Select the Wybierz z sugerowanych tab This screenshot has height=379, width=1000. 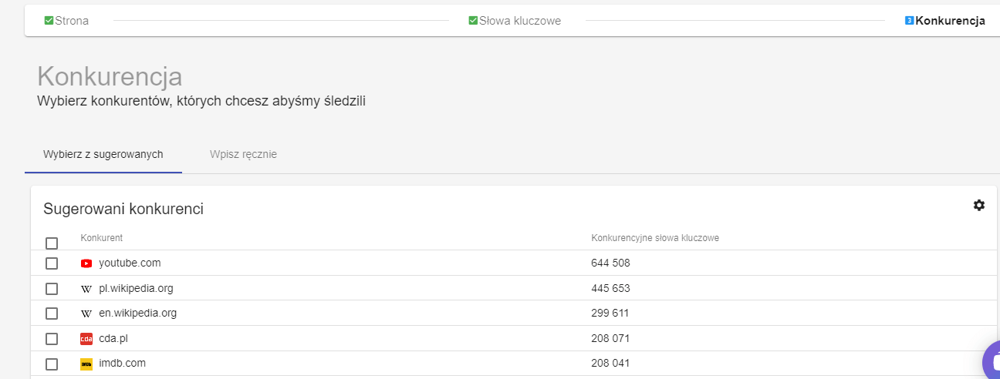coord(103,154)
